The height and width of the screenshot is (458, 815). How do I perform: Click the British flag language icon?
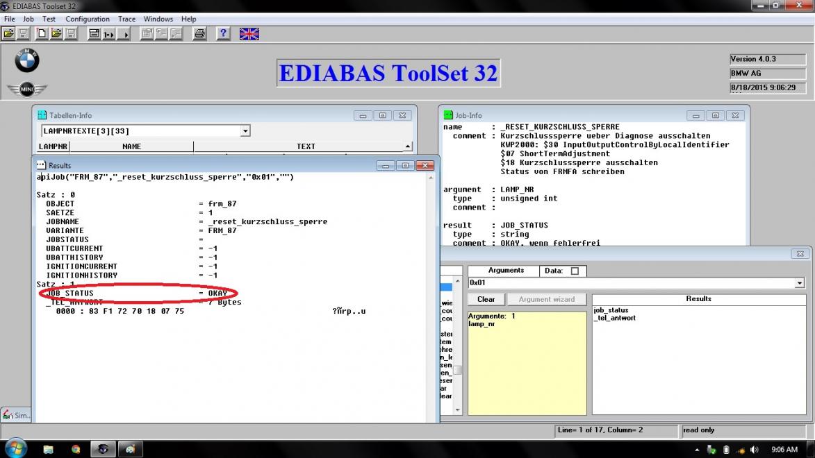(249, 33)
